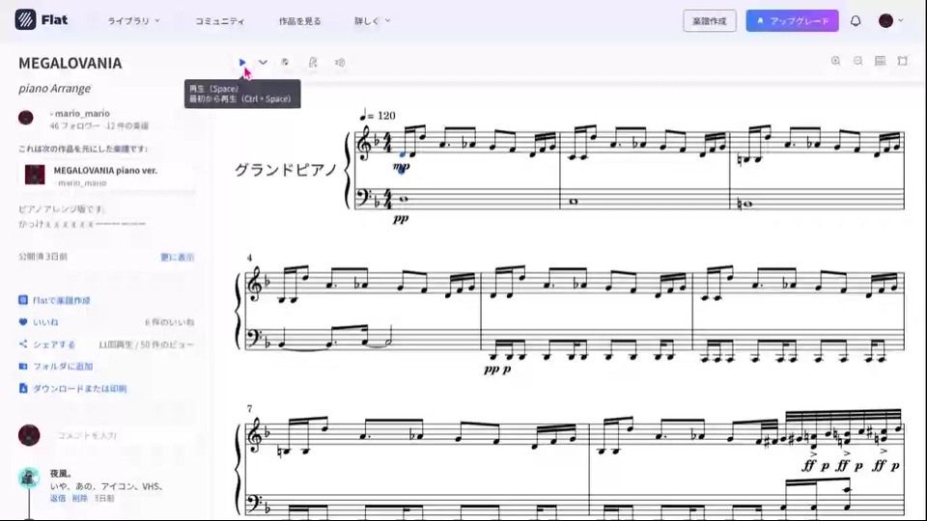Click measure number 7
The width and height of the screenshot is (927, 521).
click(249, 408)
